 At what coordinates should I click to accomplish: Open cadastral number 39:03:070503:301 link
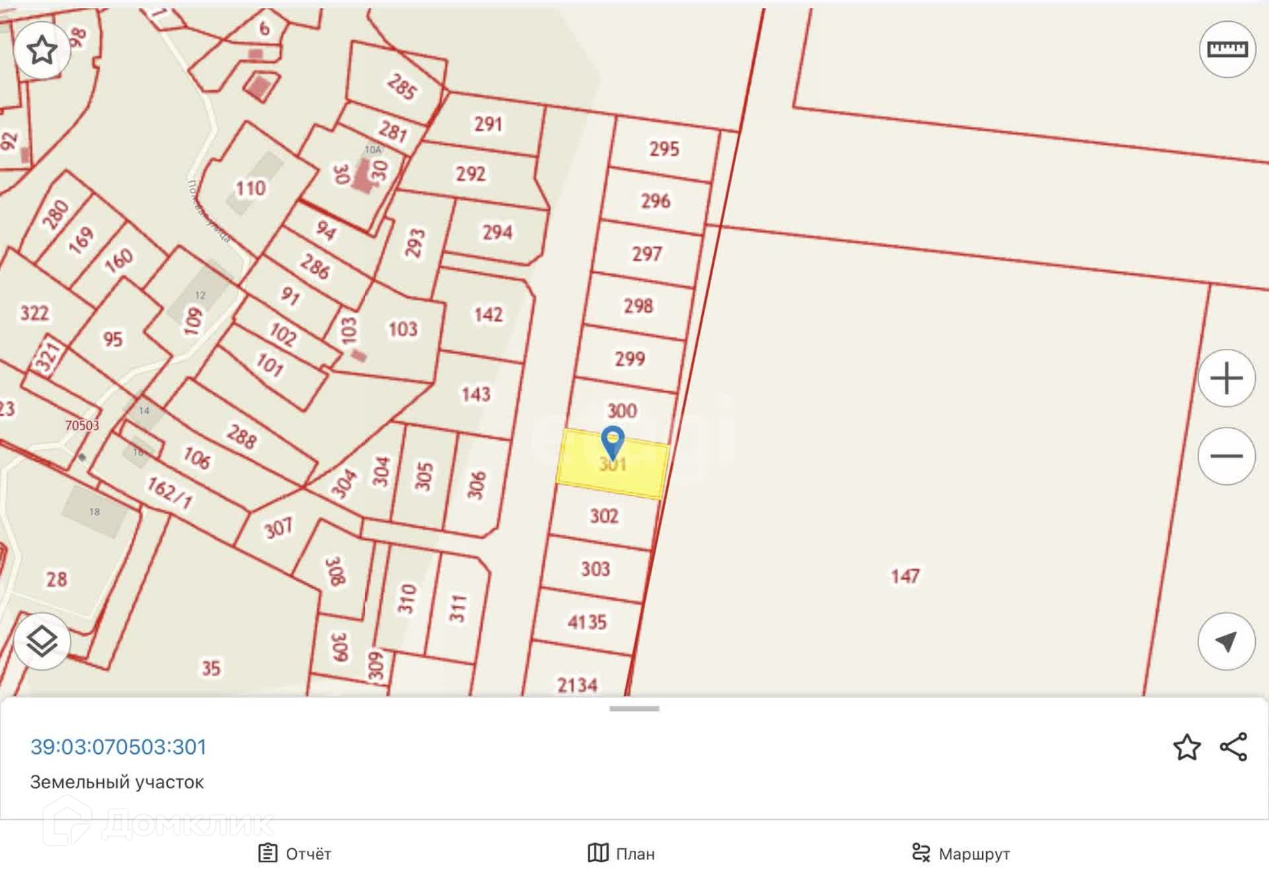click(x=118, y=747)
